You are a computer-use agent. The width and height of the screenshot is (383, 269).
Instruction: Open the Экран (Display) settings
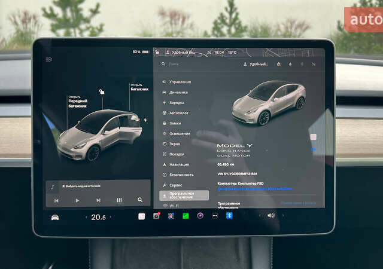(172, 144)
